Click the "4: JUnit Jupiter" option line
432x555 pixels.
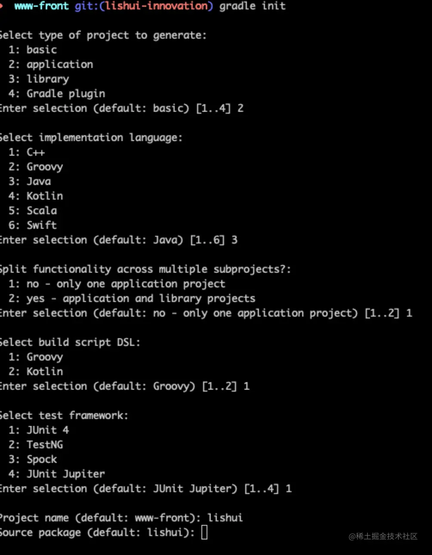pyautogui.click(x=57, y=474)
